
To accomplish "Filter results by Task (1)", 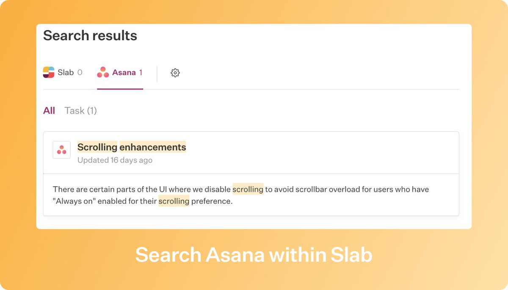I will [x=80, y=111].
